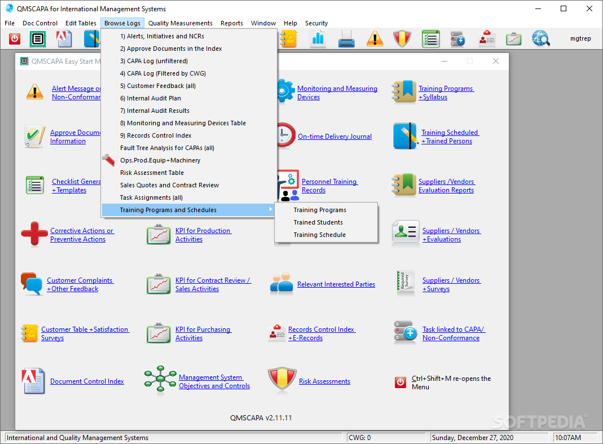Viewport: 603px width, 444px height.
Task: Click the Checklist Generator green list icon
Action: (x=35, y=185)
